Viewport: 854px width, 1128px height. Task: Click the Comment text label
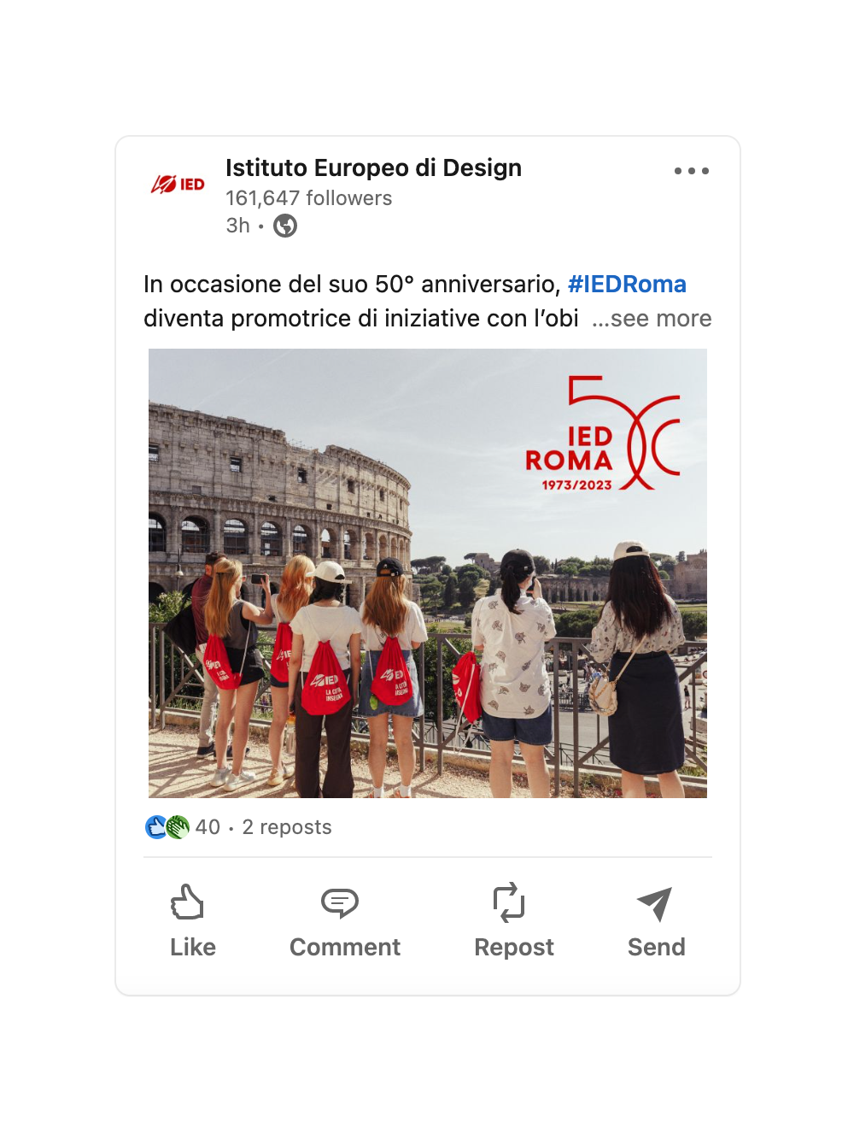[345, 947]
